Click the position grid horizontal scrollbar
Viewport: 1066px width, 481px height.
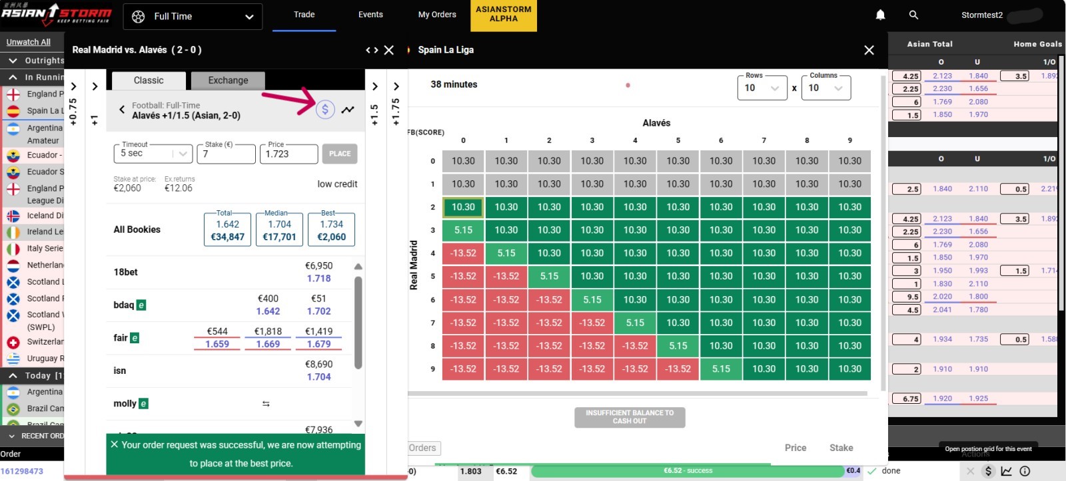pos(638,394)
